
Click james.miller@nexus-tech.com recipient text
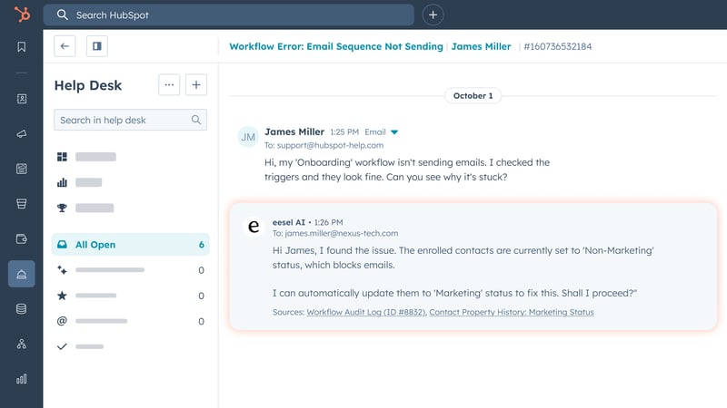(342, 233)
